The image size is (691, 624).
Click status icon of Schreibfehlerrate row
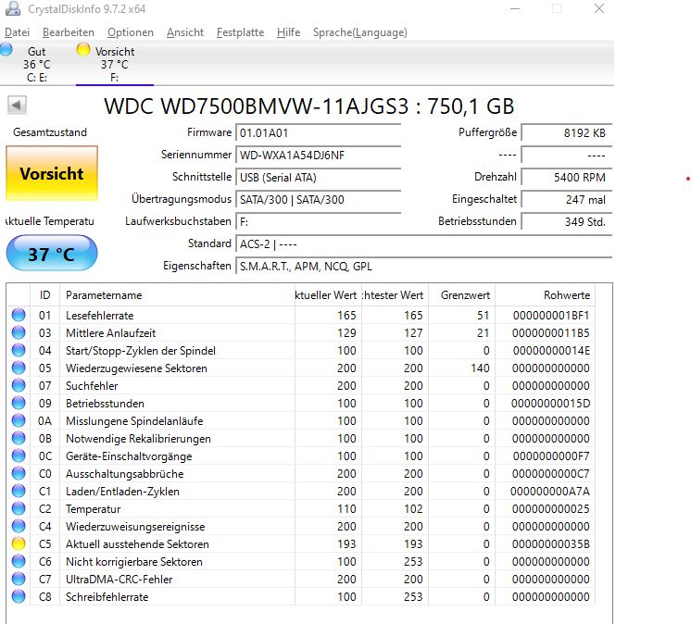click(19, 597)
